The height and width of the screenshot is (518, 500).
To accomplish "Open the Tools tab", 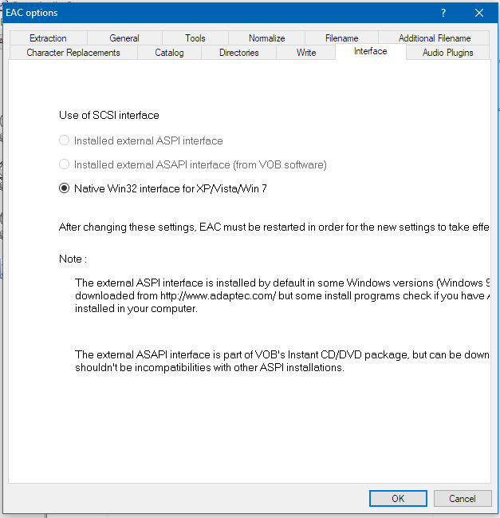I will click(x=195, y=38).
